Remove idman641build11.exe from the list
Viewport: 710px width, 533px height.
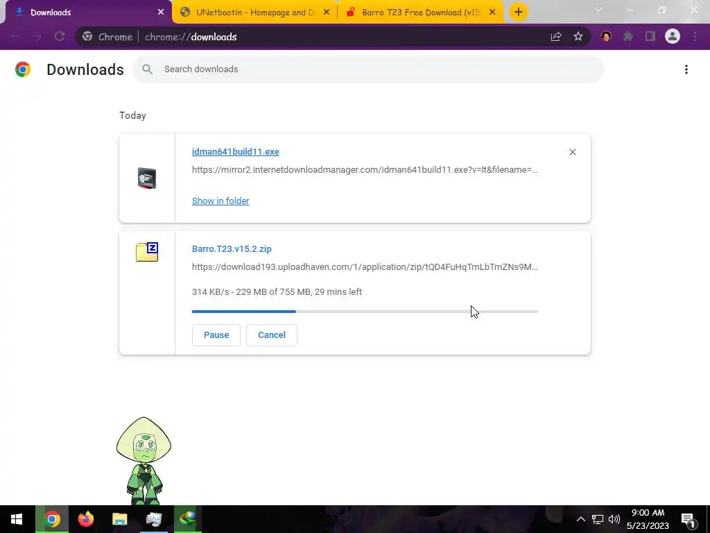tap(572, 152)
